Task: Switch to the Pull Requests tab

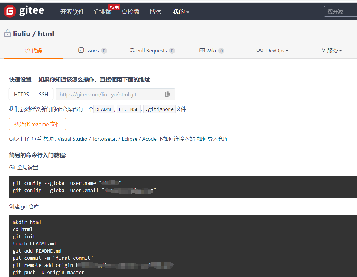Action: pos(152,51)
